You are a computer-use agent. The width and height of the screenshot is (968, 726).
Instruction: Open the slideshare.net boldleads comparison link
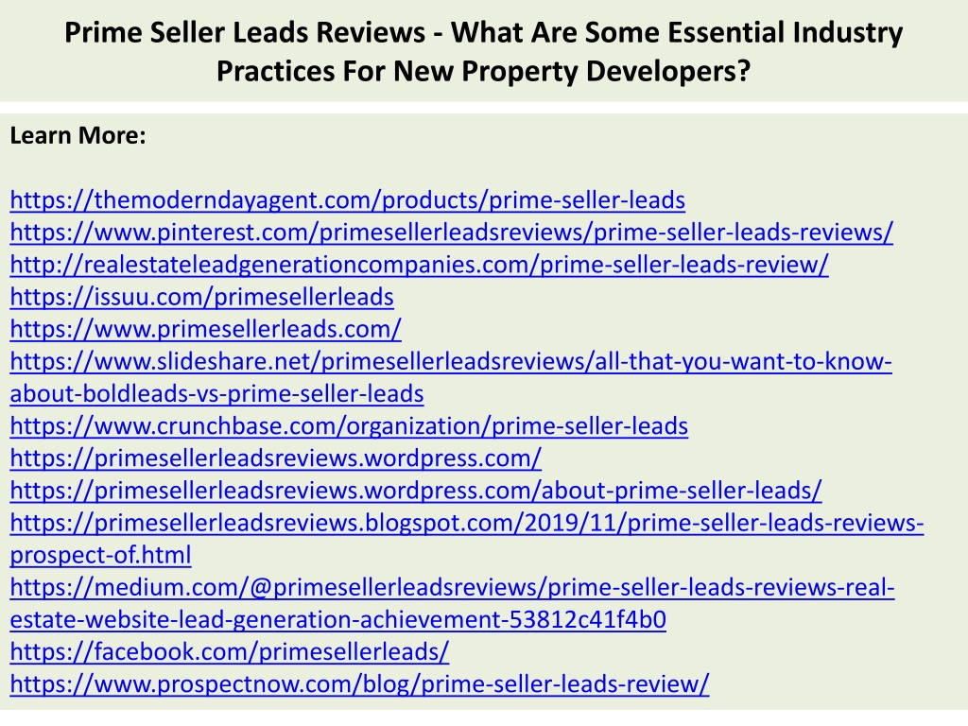point(451,361)
